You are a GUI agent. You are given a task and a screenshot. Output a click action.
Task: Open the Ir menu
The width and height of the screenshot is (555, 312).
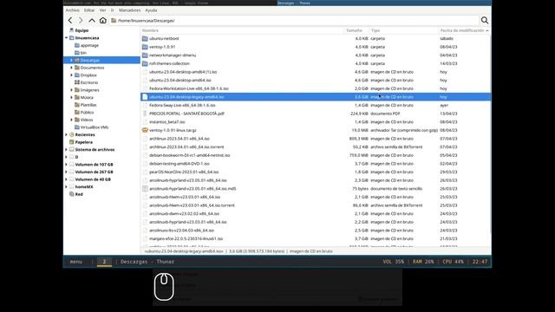112,10
